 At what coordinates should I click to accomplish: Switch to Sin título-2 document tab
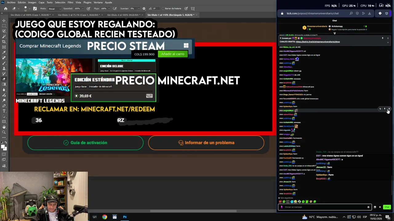pos(30,15)
